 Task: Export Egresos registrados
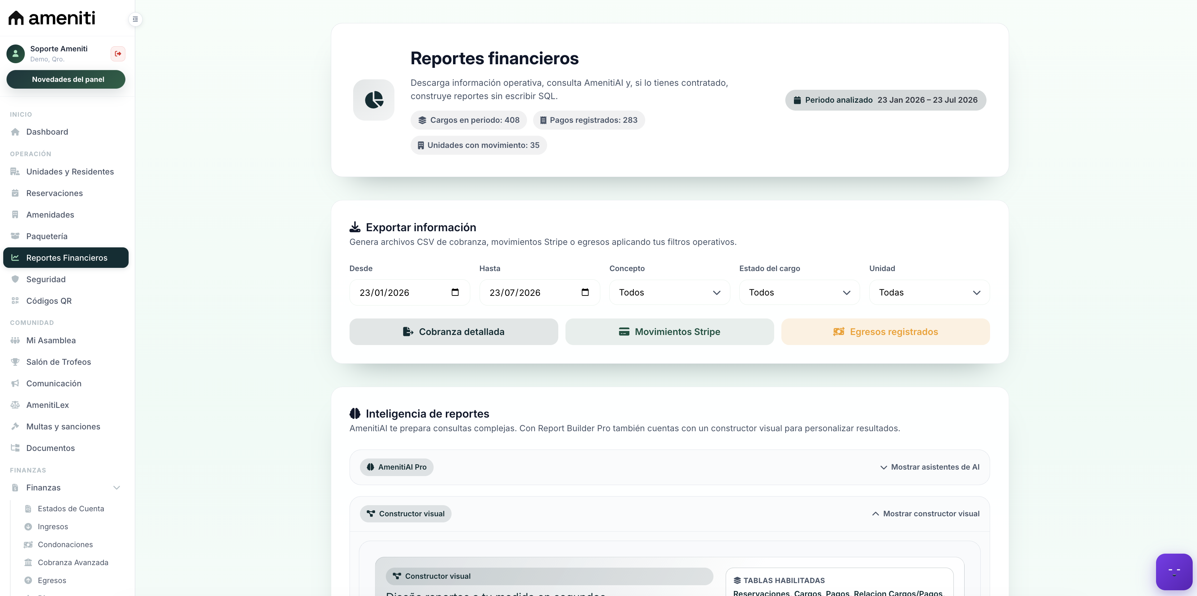pyautogui.click(x=885, y=332)
